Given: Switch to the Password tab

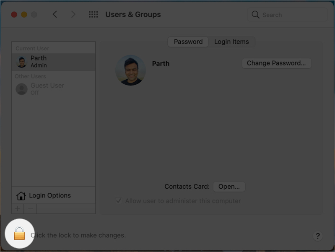Looking at the screenshot, I should coord(188,42).
